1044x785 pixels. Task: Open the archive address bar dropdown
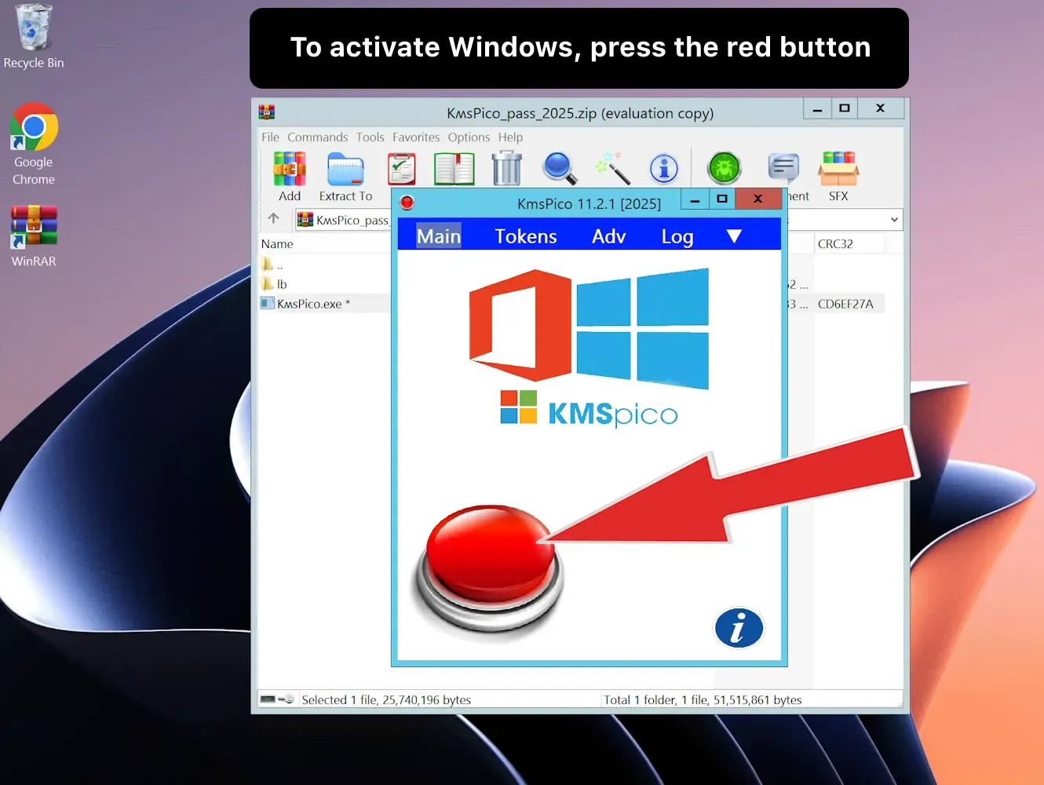[893, 219]
